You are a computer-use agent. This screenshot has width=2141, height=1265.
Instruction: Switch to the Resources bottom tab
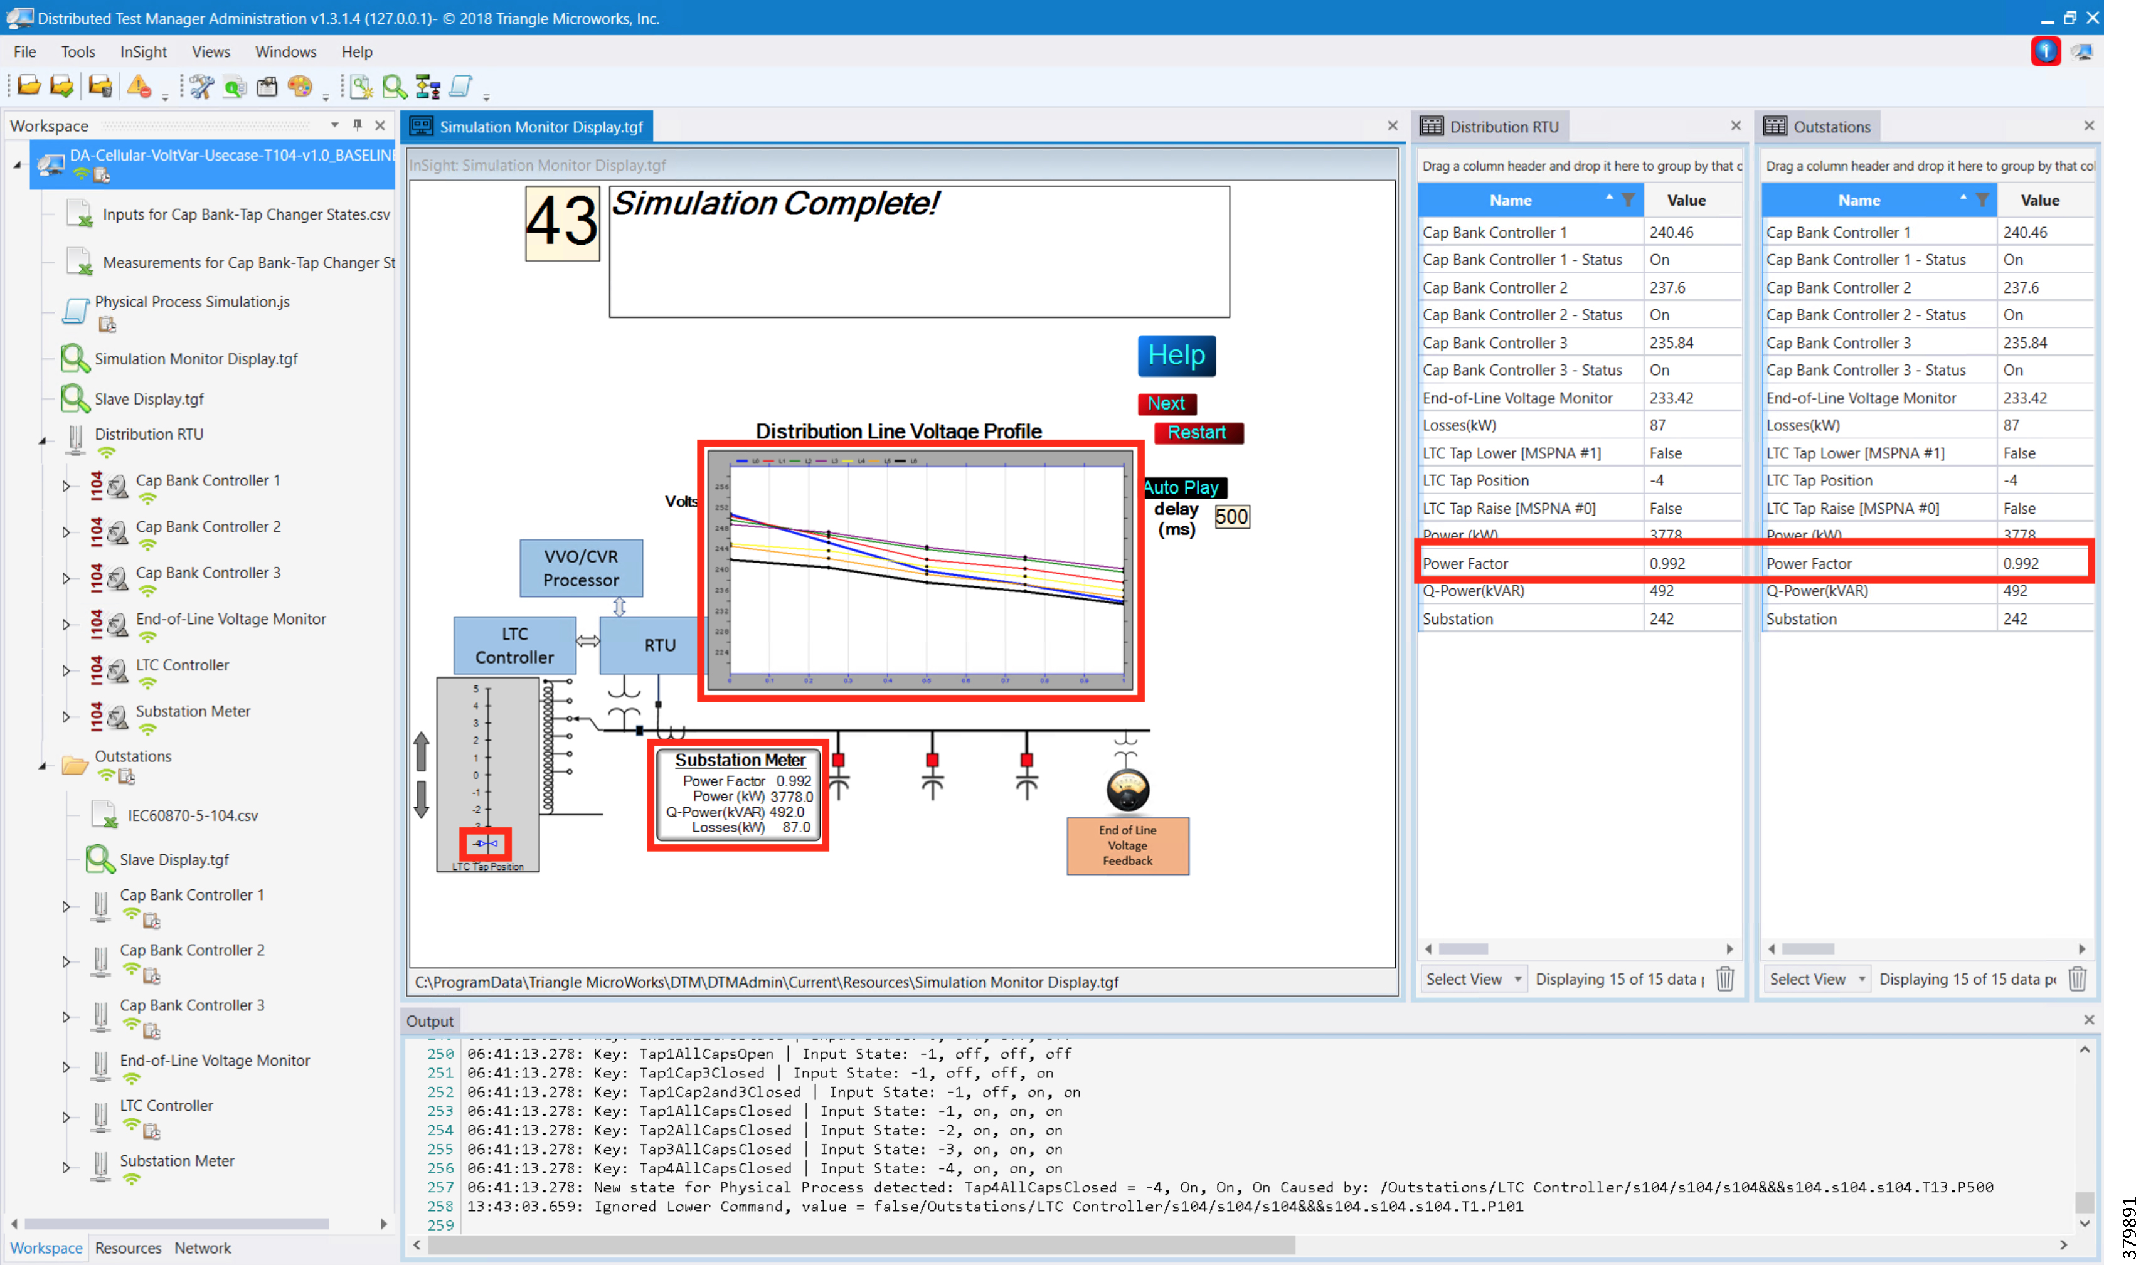click(128, 1247)
